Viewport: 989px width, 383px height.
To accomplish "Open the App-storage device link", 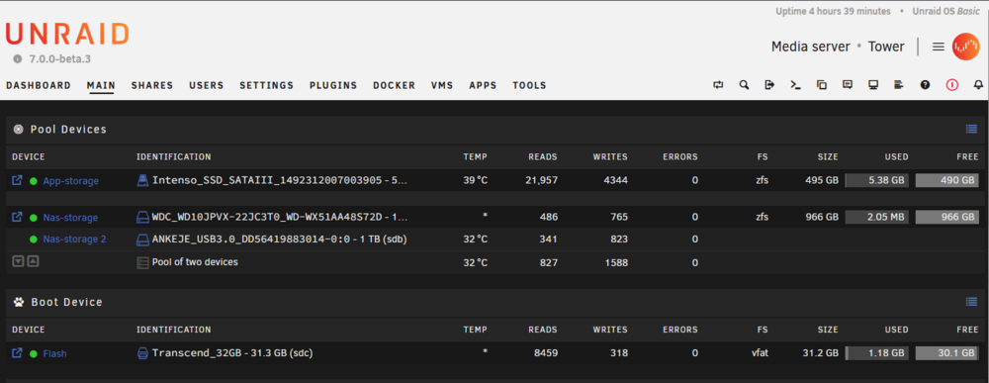I will coord(70,181).
